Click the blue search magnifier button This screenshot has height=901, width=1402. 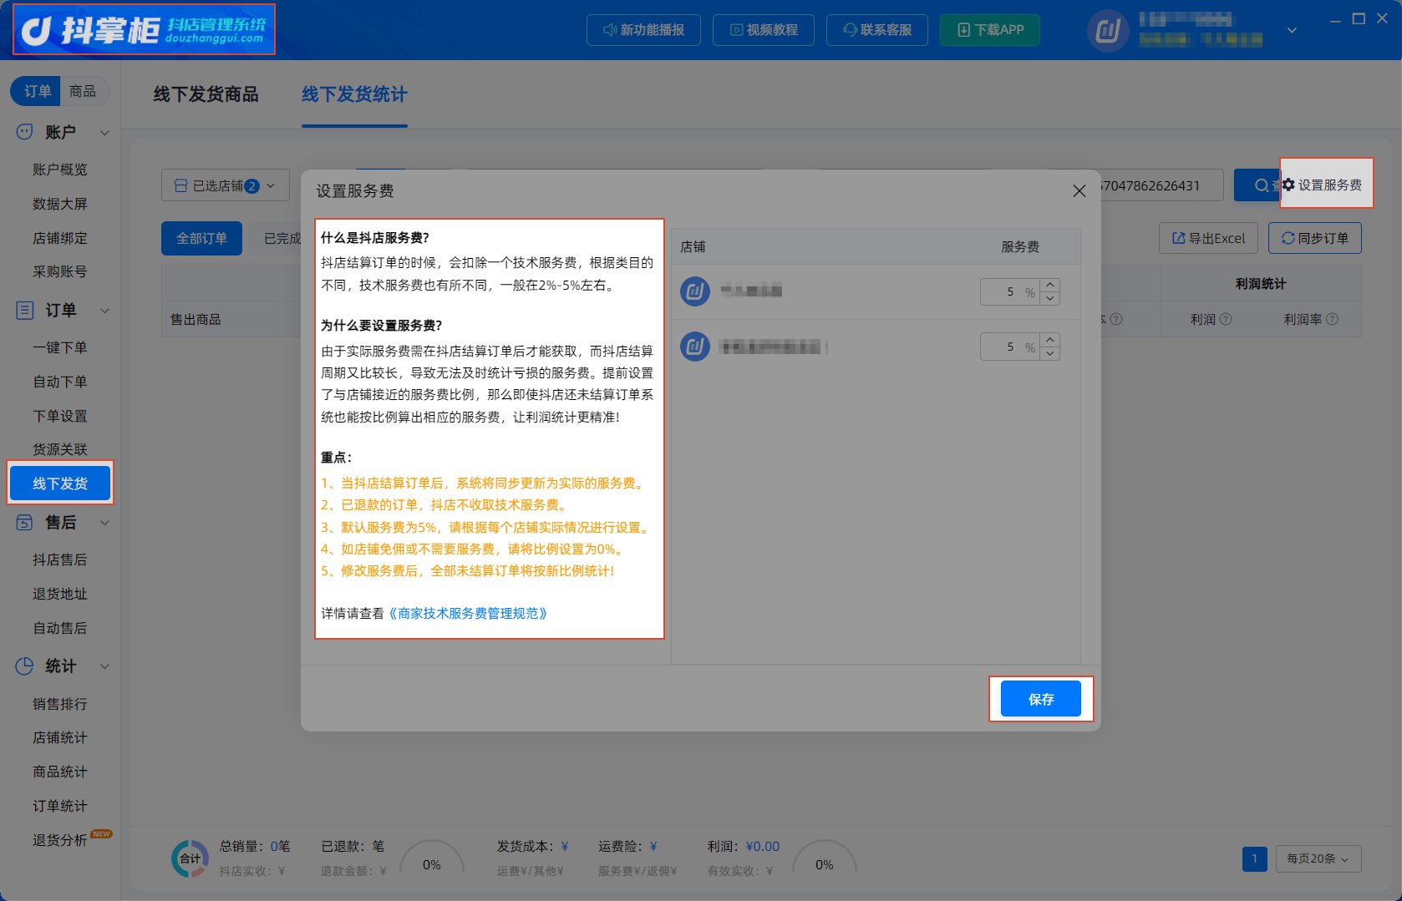(1257, 185)
